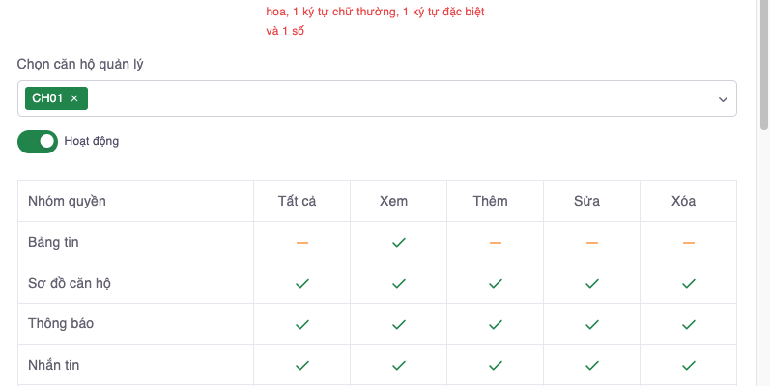Uncheck Xem for Sơ đồ căn hộ

coord(398,284)
